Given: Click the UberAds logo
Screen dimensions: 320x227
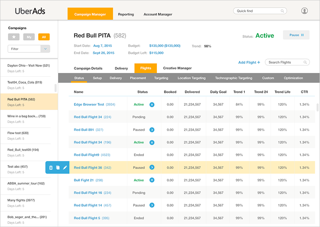Looking at the screenshot, I should 30,11.
